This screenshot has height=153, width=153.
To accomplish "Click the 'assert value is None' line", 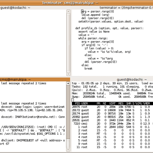I will click(94, 32).
